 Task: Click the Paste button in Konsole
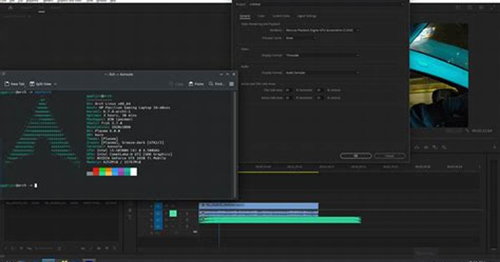click(196, 84)
